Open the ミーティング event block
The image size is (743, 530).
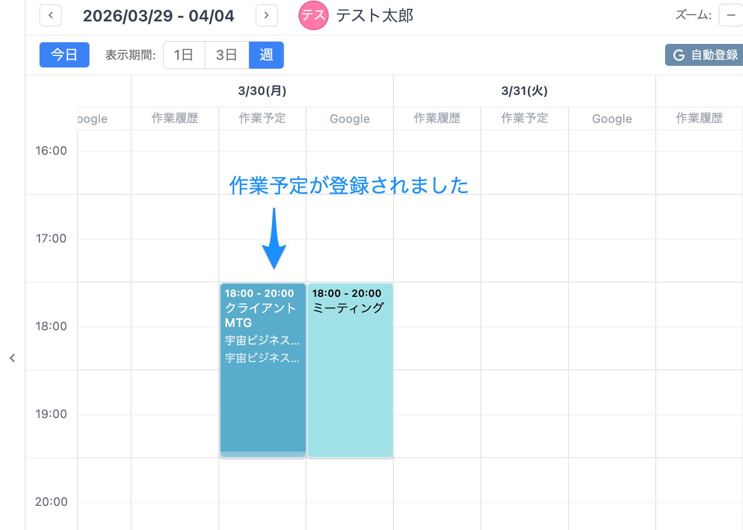[x=350, y=368]
